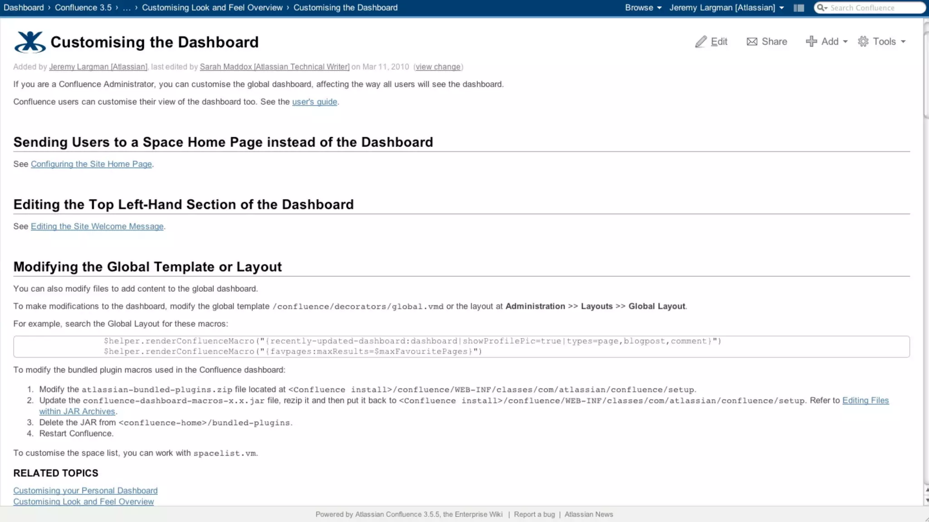Viewport: 929px width, 522px height.
Task: Click the Share envelope icon
Action: click(x=752, y=42)
